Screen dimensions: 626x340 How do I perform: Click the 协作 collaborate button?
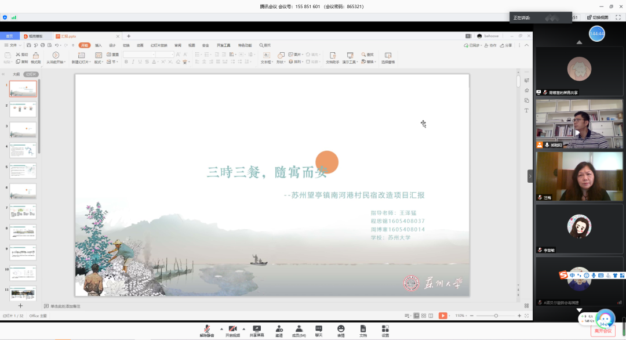[490, 46]
